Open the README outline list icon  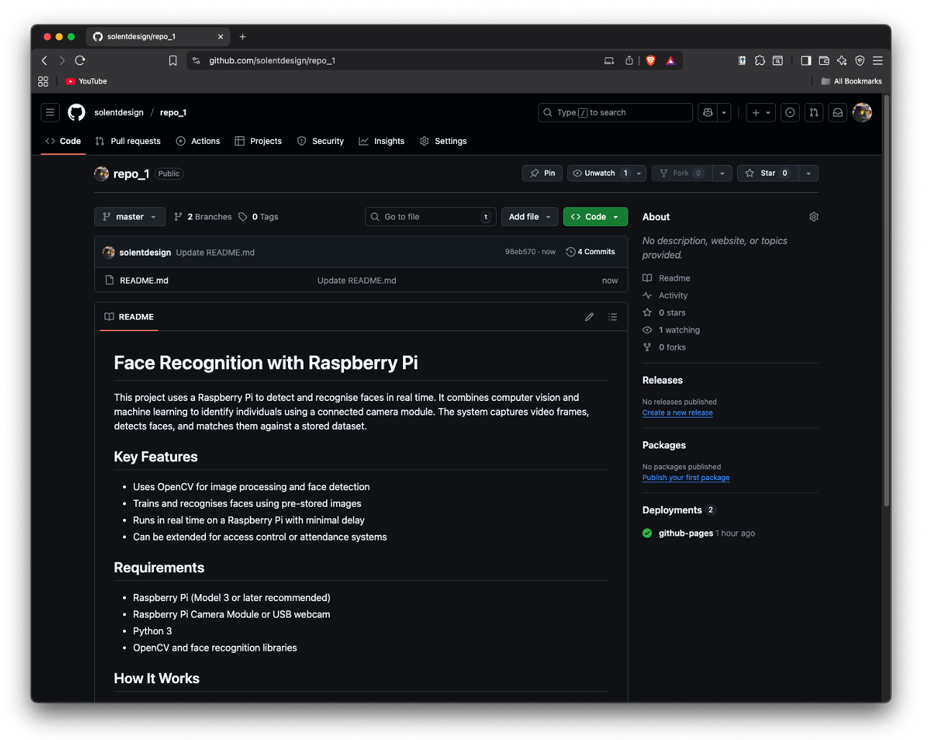[613, 317]
